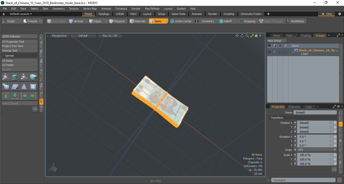Click the cube with green arrow icon
This screenshot has width=344, height=184.
[x=33, y=77]
